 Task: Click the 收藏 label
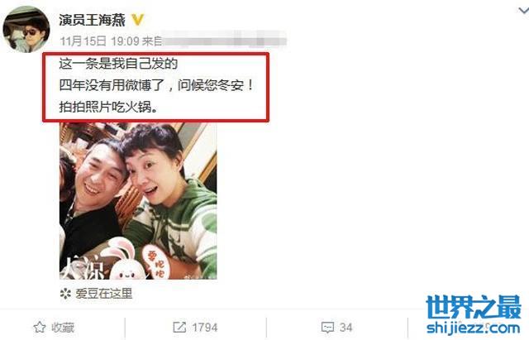63,328
